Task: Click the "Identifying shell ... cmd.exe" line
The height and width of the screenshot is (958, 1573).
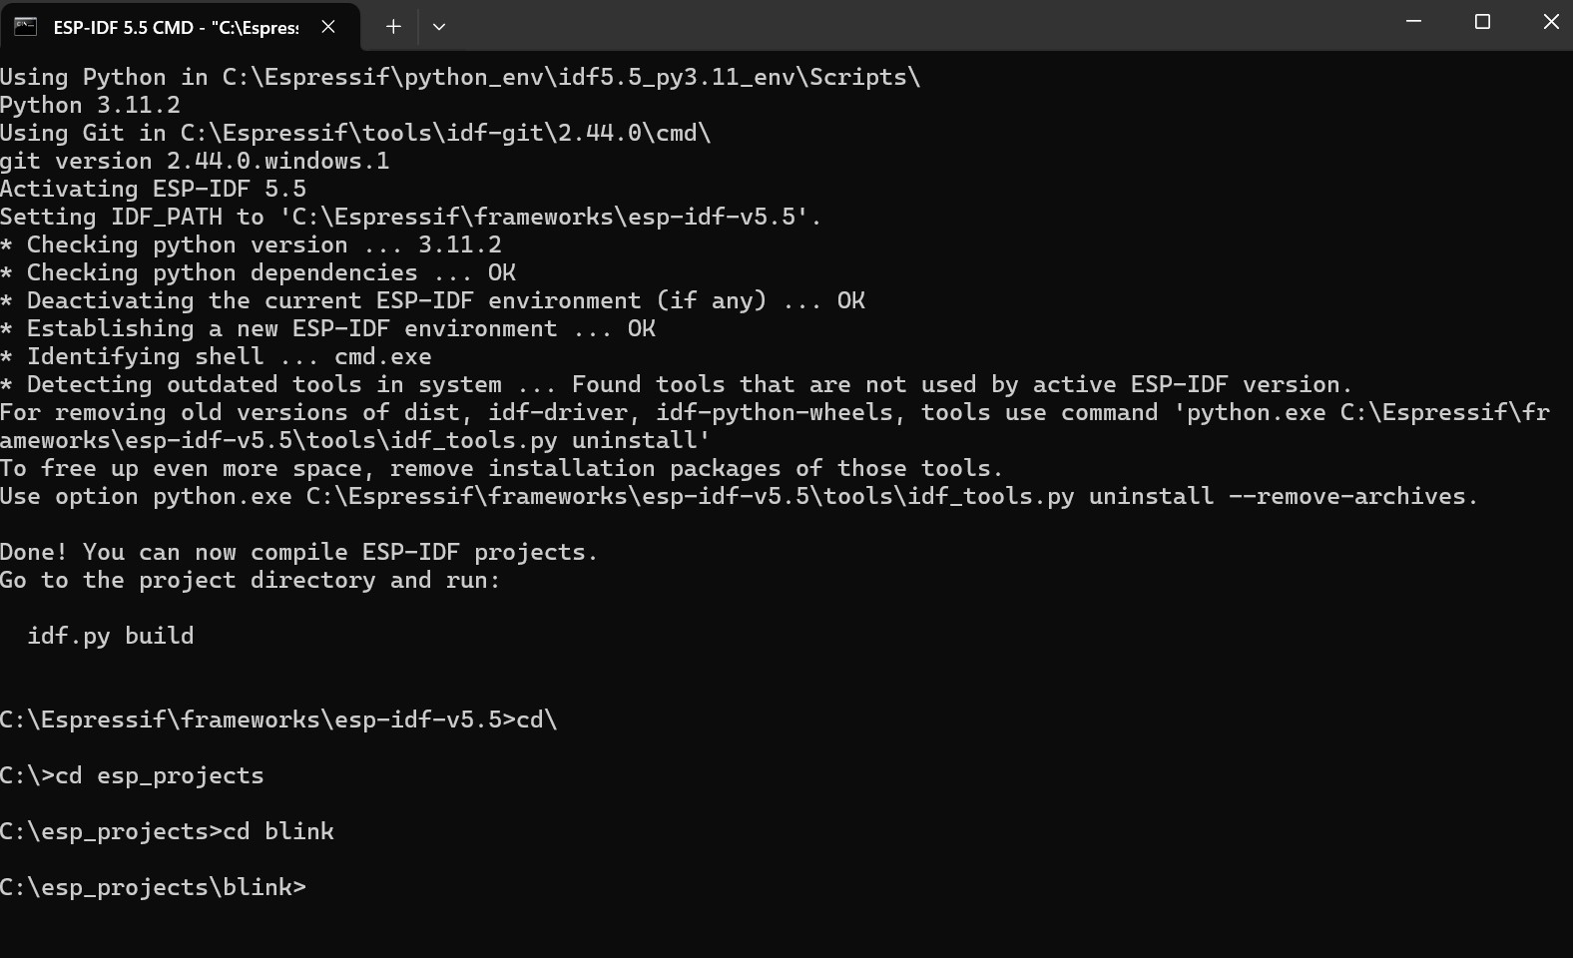Action: click(229, 356)
